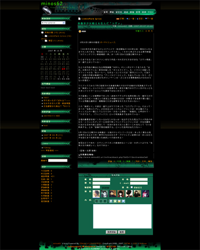This screenshot has width=200, height=250.
Task: Click folder icon beside LinkinPark lyrics category
Action: pyautogui.click(x=46, y=36)
